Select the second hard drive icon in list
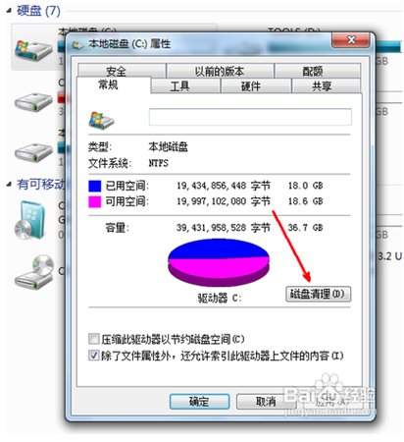This screenshot has width=404, height=442. [33, 102]
